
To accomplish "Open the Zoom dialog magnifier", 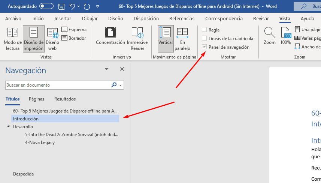I will point(269,36).
